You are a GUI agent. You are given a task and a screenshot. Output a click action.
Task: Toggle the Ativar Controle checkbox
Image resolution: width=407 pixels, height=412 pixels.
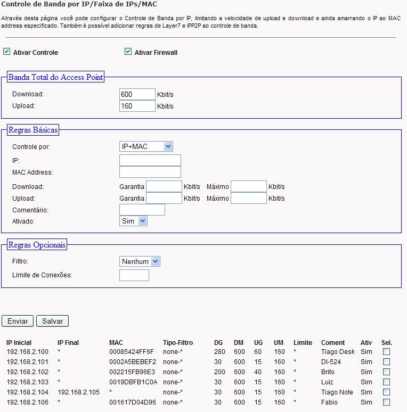coord(6,52)
